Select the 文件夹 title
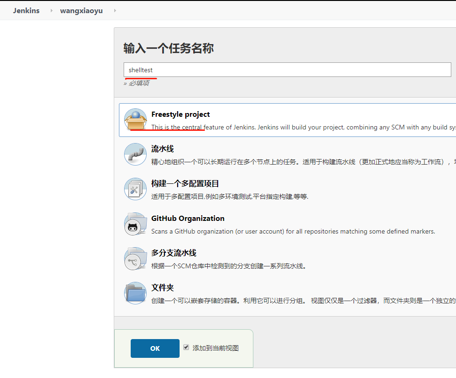The image size is (456, 378). (x=162, y=288)
